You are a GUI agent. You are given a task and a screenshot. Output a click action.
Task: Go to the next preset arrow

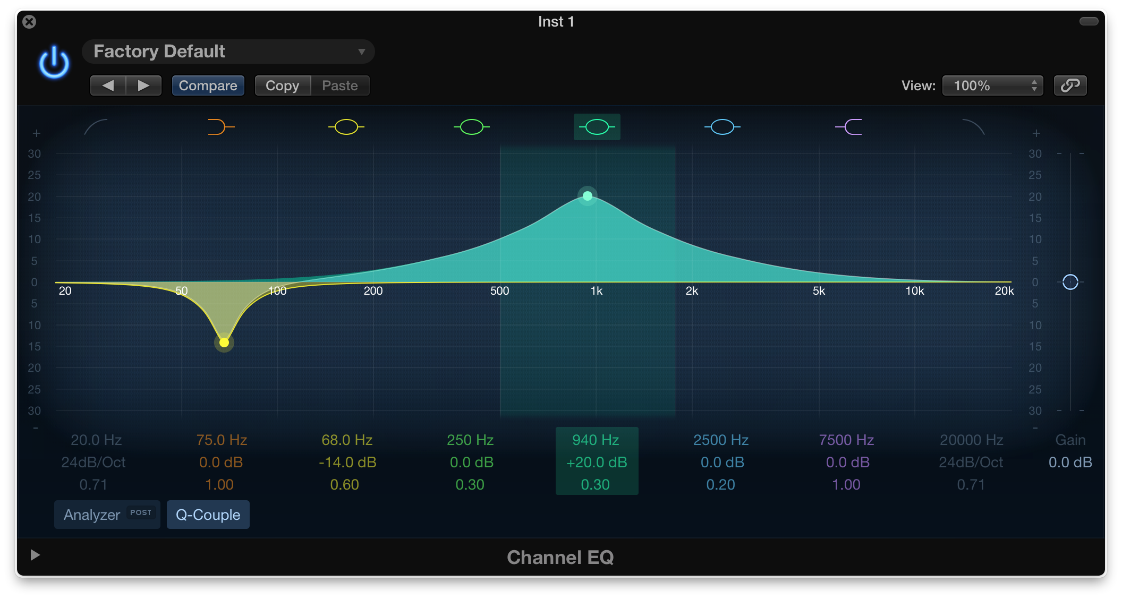click(143, 85)
